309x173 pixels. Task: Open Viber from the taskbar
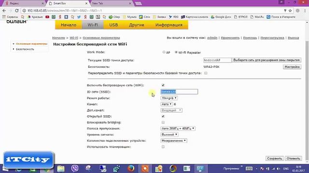point(75,169)
